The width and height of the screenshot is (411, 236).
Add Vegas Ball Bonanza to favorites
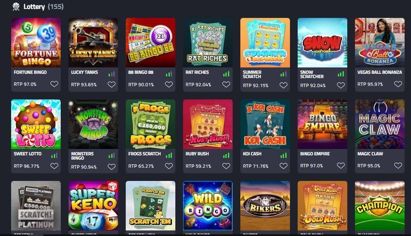coord(398,84)
